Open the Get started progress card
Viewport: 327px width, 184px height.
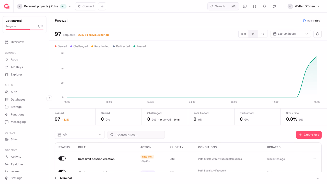25,25
